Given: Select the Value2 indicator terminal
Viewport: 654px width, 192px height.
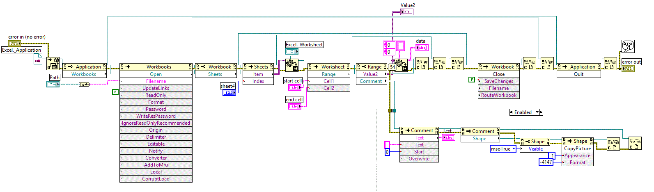Looking at the screenshot, I should (407, 12).
